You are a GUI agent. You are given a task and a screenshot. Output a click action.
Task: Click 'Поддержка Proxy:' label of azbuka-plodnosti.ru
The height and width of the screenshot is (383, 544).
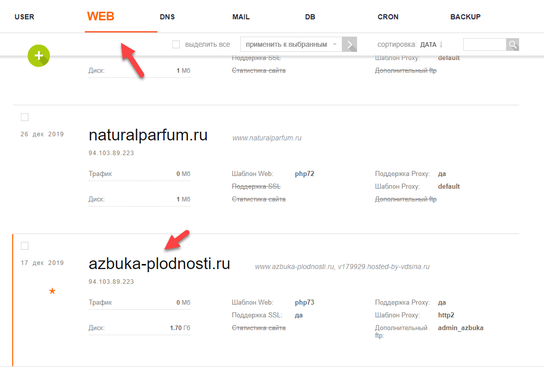(402, 302)
